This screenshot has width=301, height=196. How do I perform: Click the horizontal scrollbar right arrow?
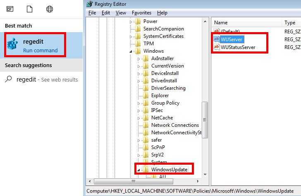coord(198,181)
